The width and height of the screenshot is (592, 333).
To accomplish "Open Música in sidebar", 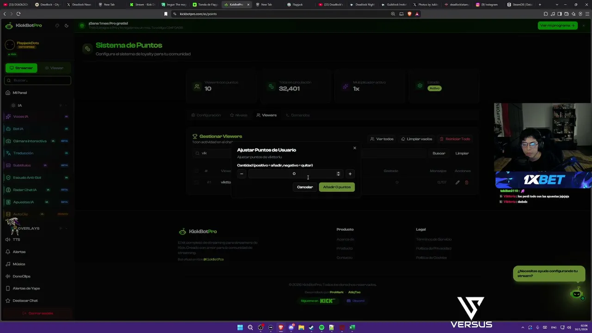I will click(x=37, y=264).
